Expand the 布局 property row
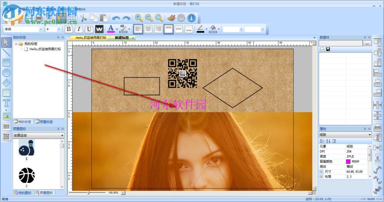 (x=321, y=177)
